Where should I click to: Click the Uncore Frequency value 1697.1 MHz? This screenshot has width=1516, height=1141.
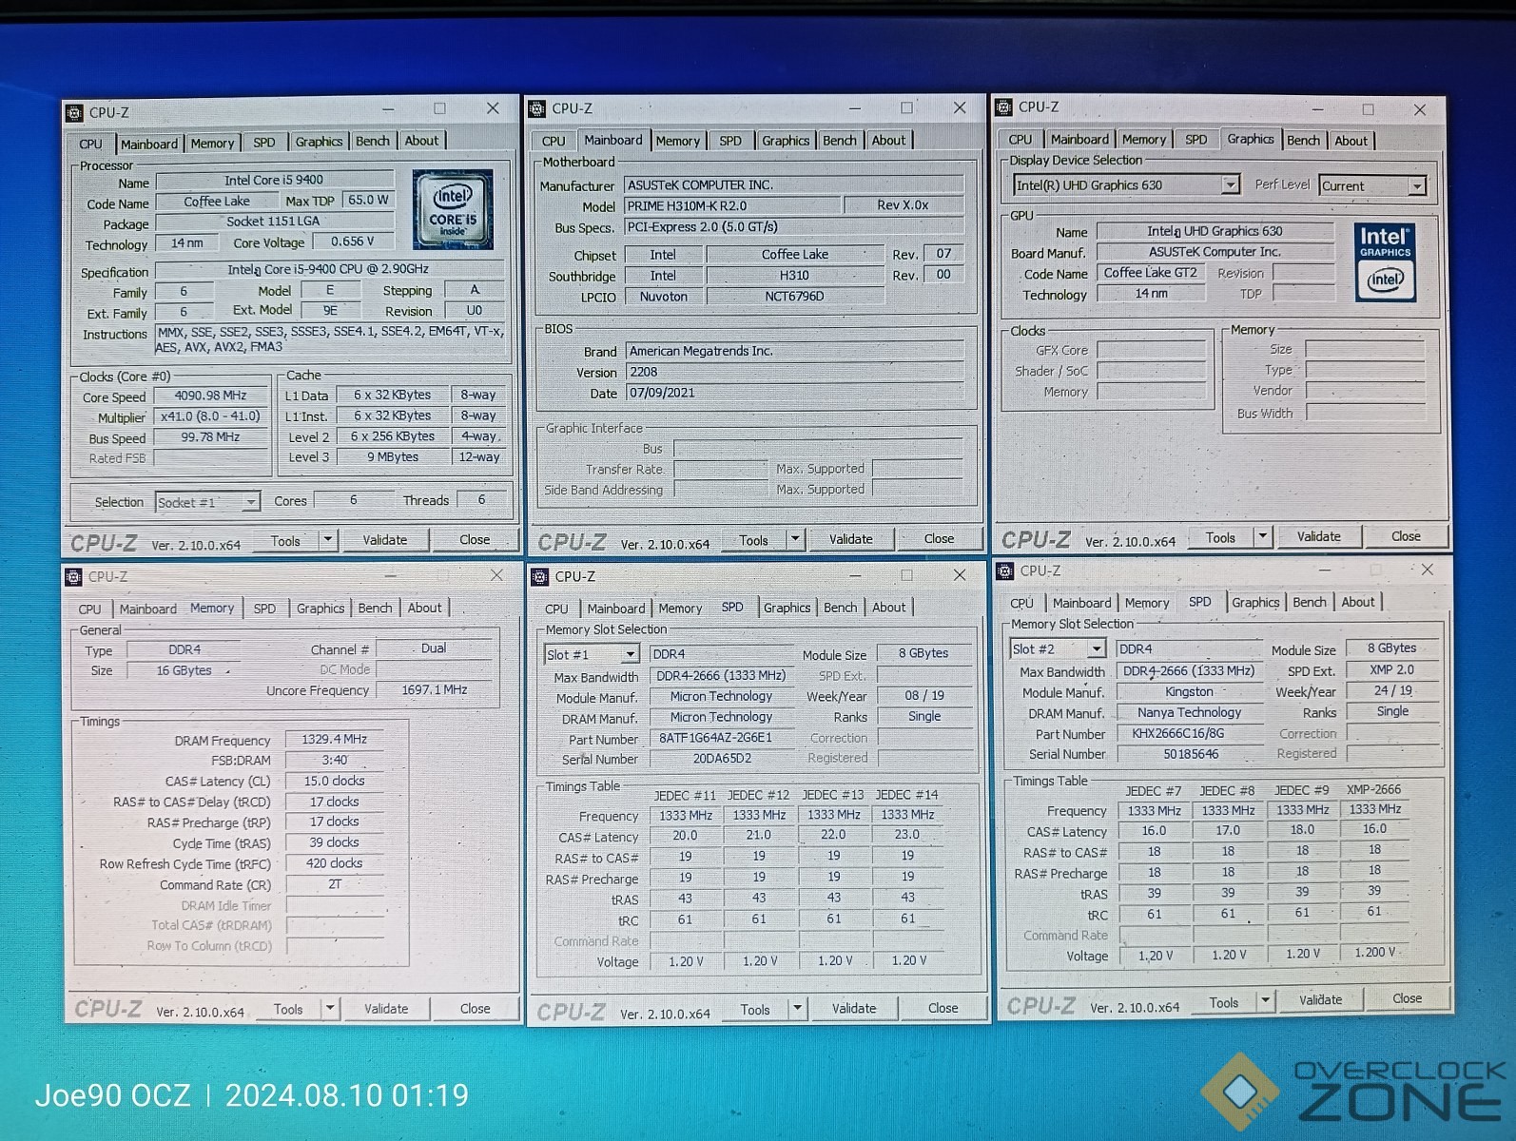tap(435, 690)
